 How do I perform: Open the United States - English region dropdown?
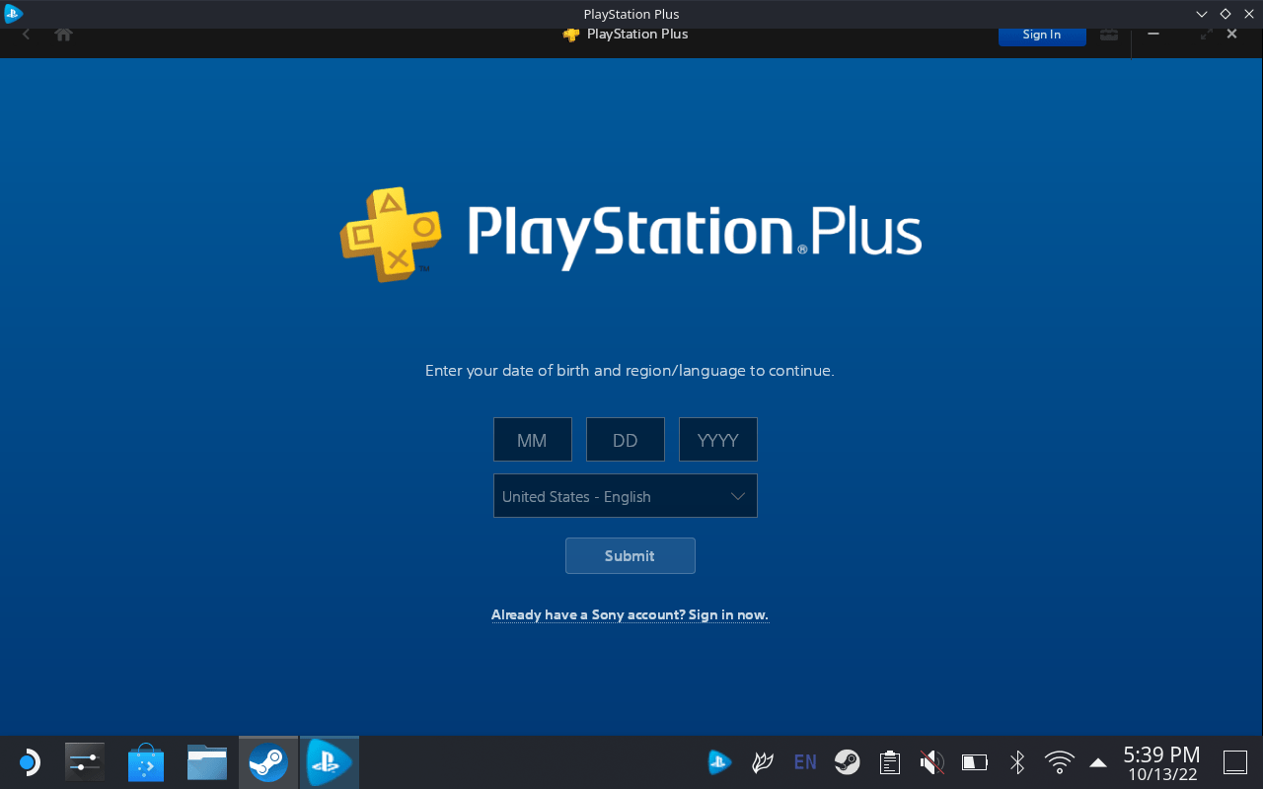pyautogui.click(x=626, y=496)
